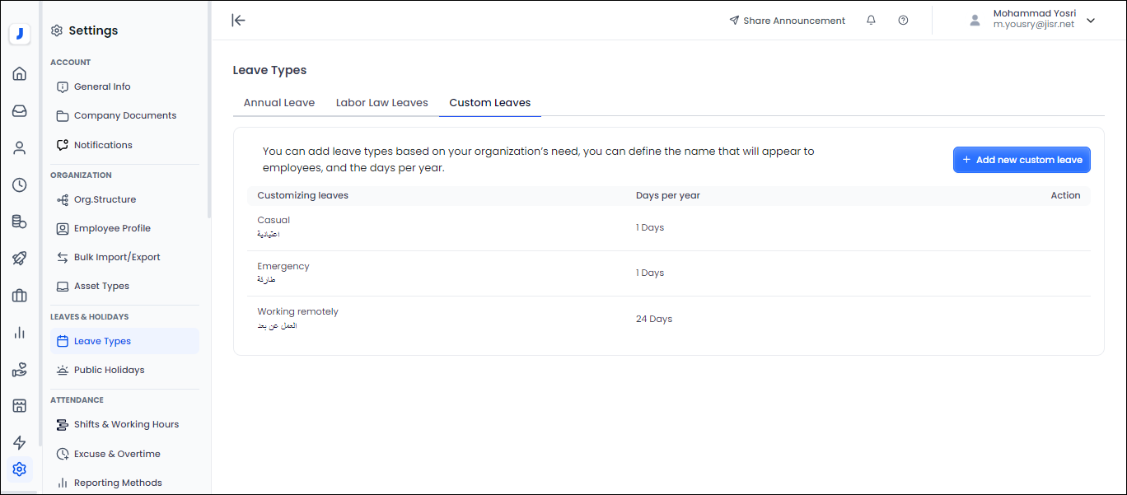Screen dimensions: 1127x495
Task: Click Share Announcement link
Action: point(787,21)
